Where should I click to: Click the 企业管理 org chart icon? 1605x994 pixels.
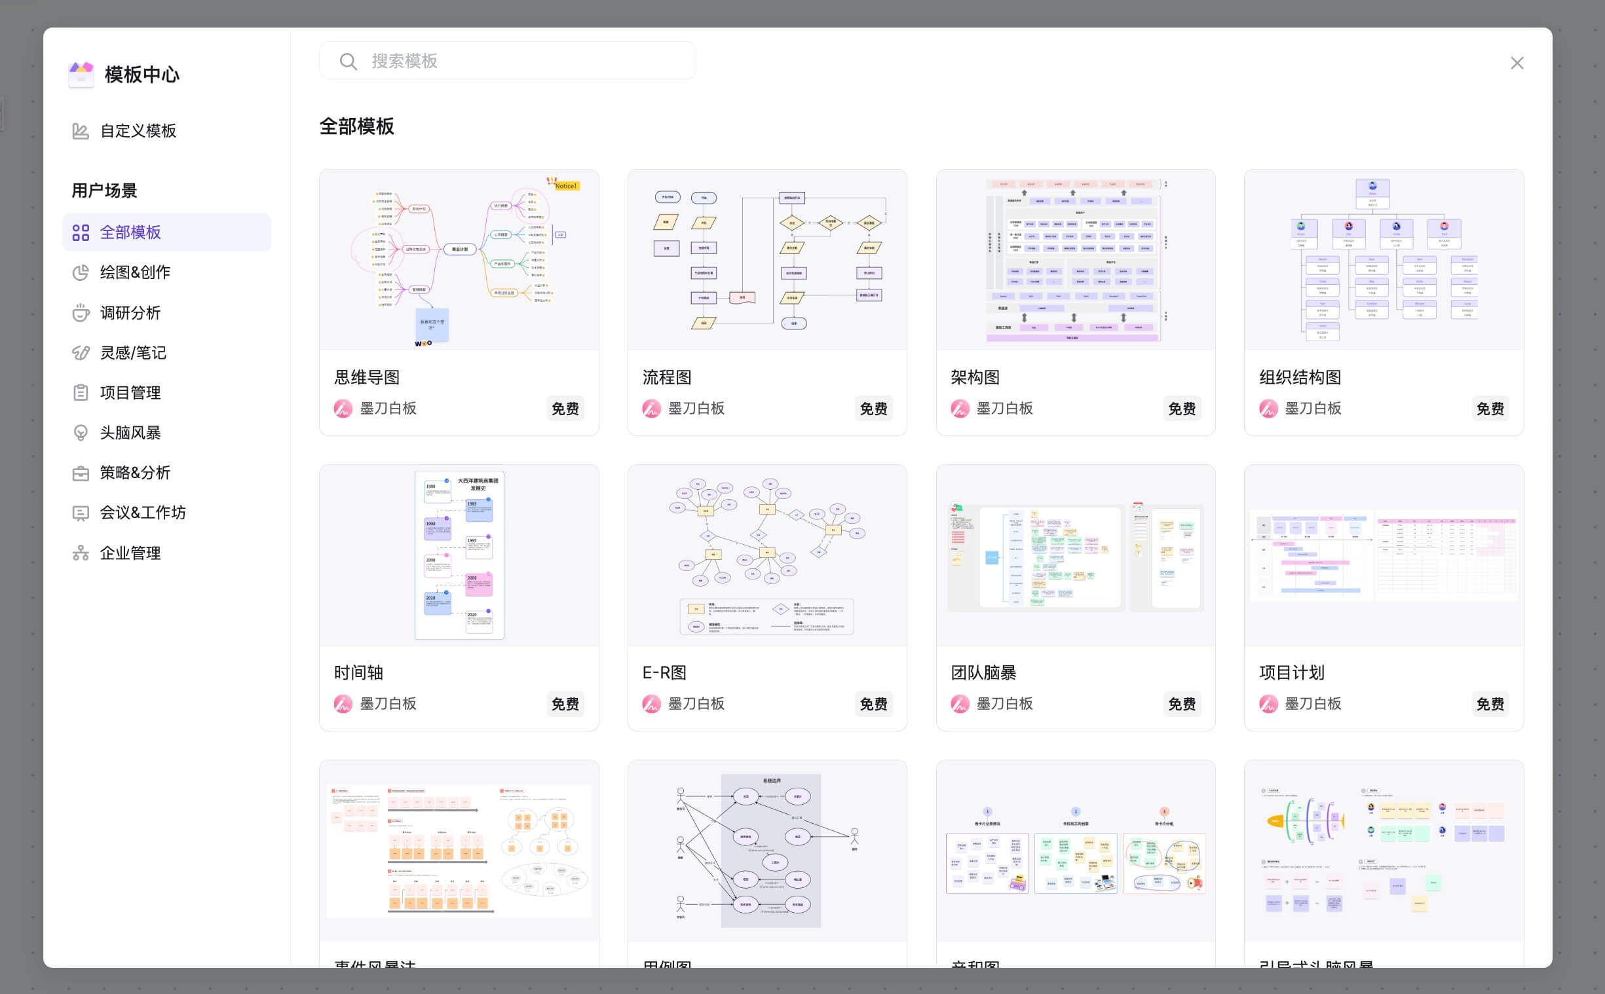click(80, 553)
